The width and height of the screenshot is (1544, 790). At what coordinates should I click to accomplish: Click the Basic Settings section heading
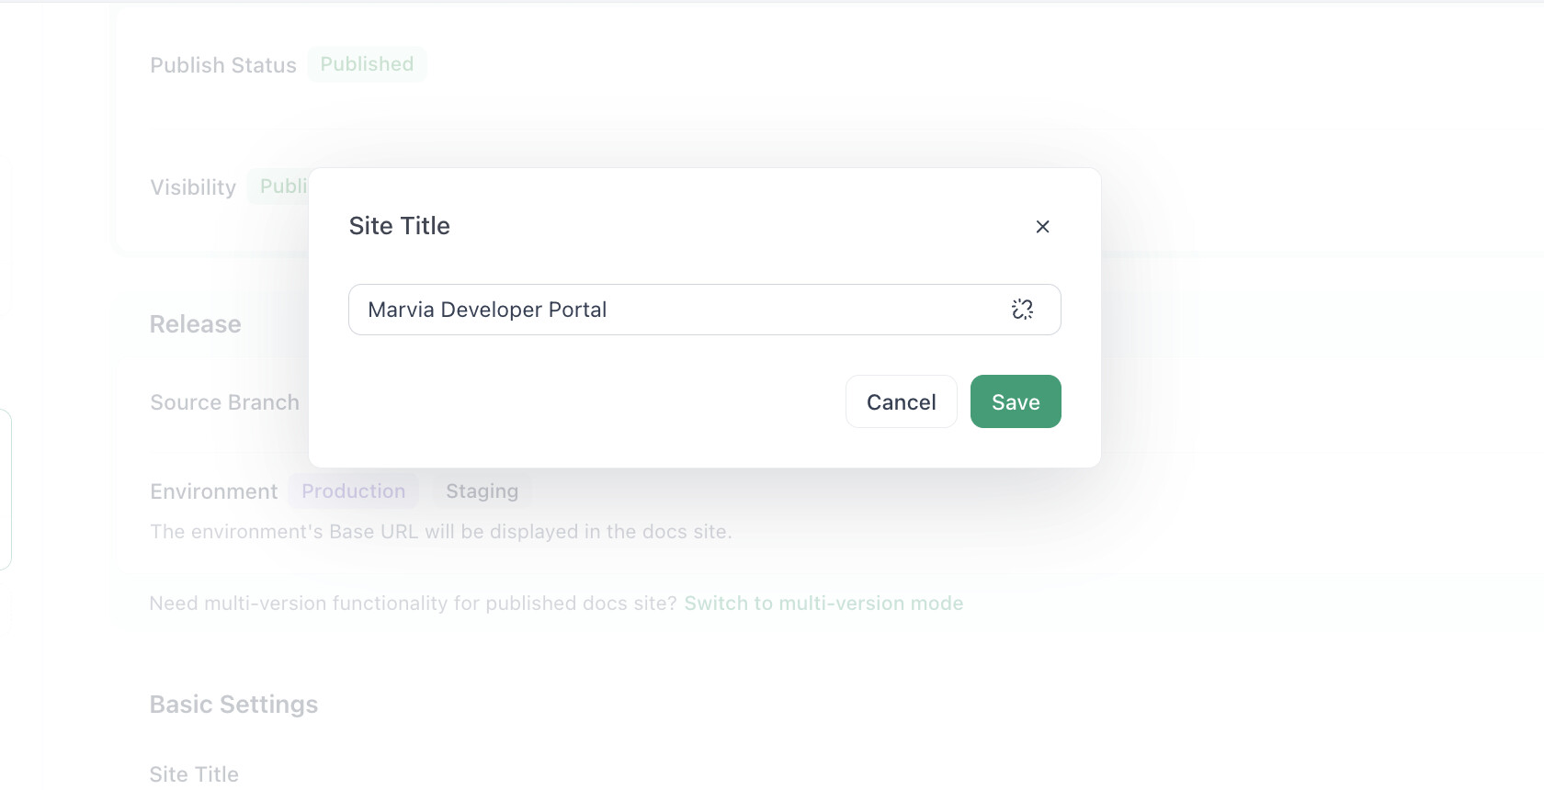coord(233,705)
